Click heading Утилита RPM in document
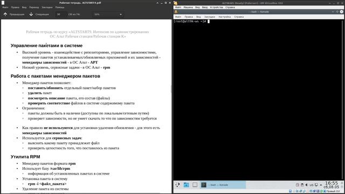This screenshot has width=345, height=194. [x=25, y=157]
